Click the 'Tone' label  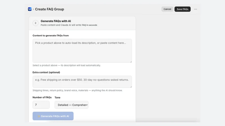click(x=57, y=97)
